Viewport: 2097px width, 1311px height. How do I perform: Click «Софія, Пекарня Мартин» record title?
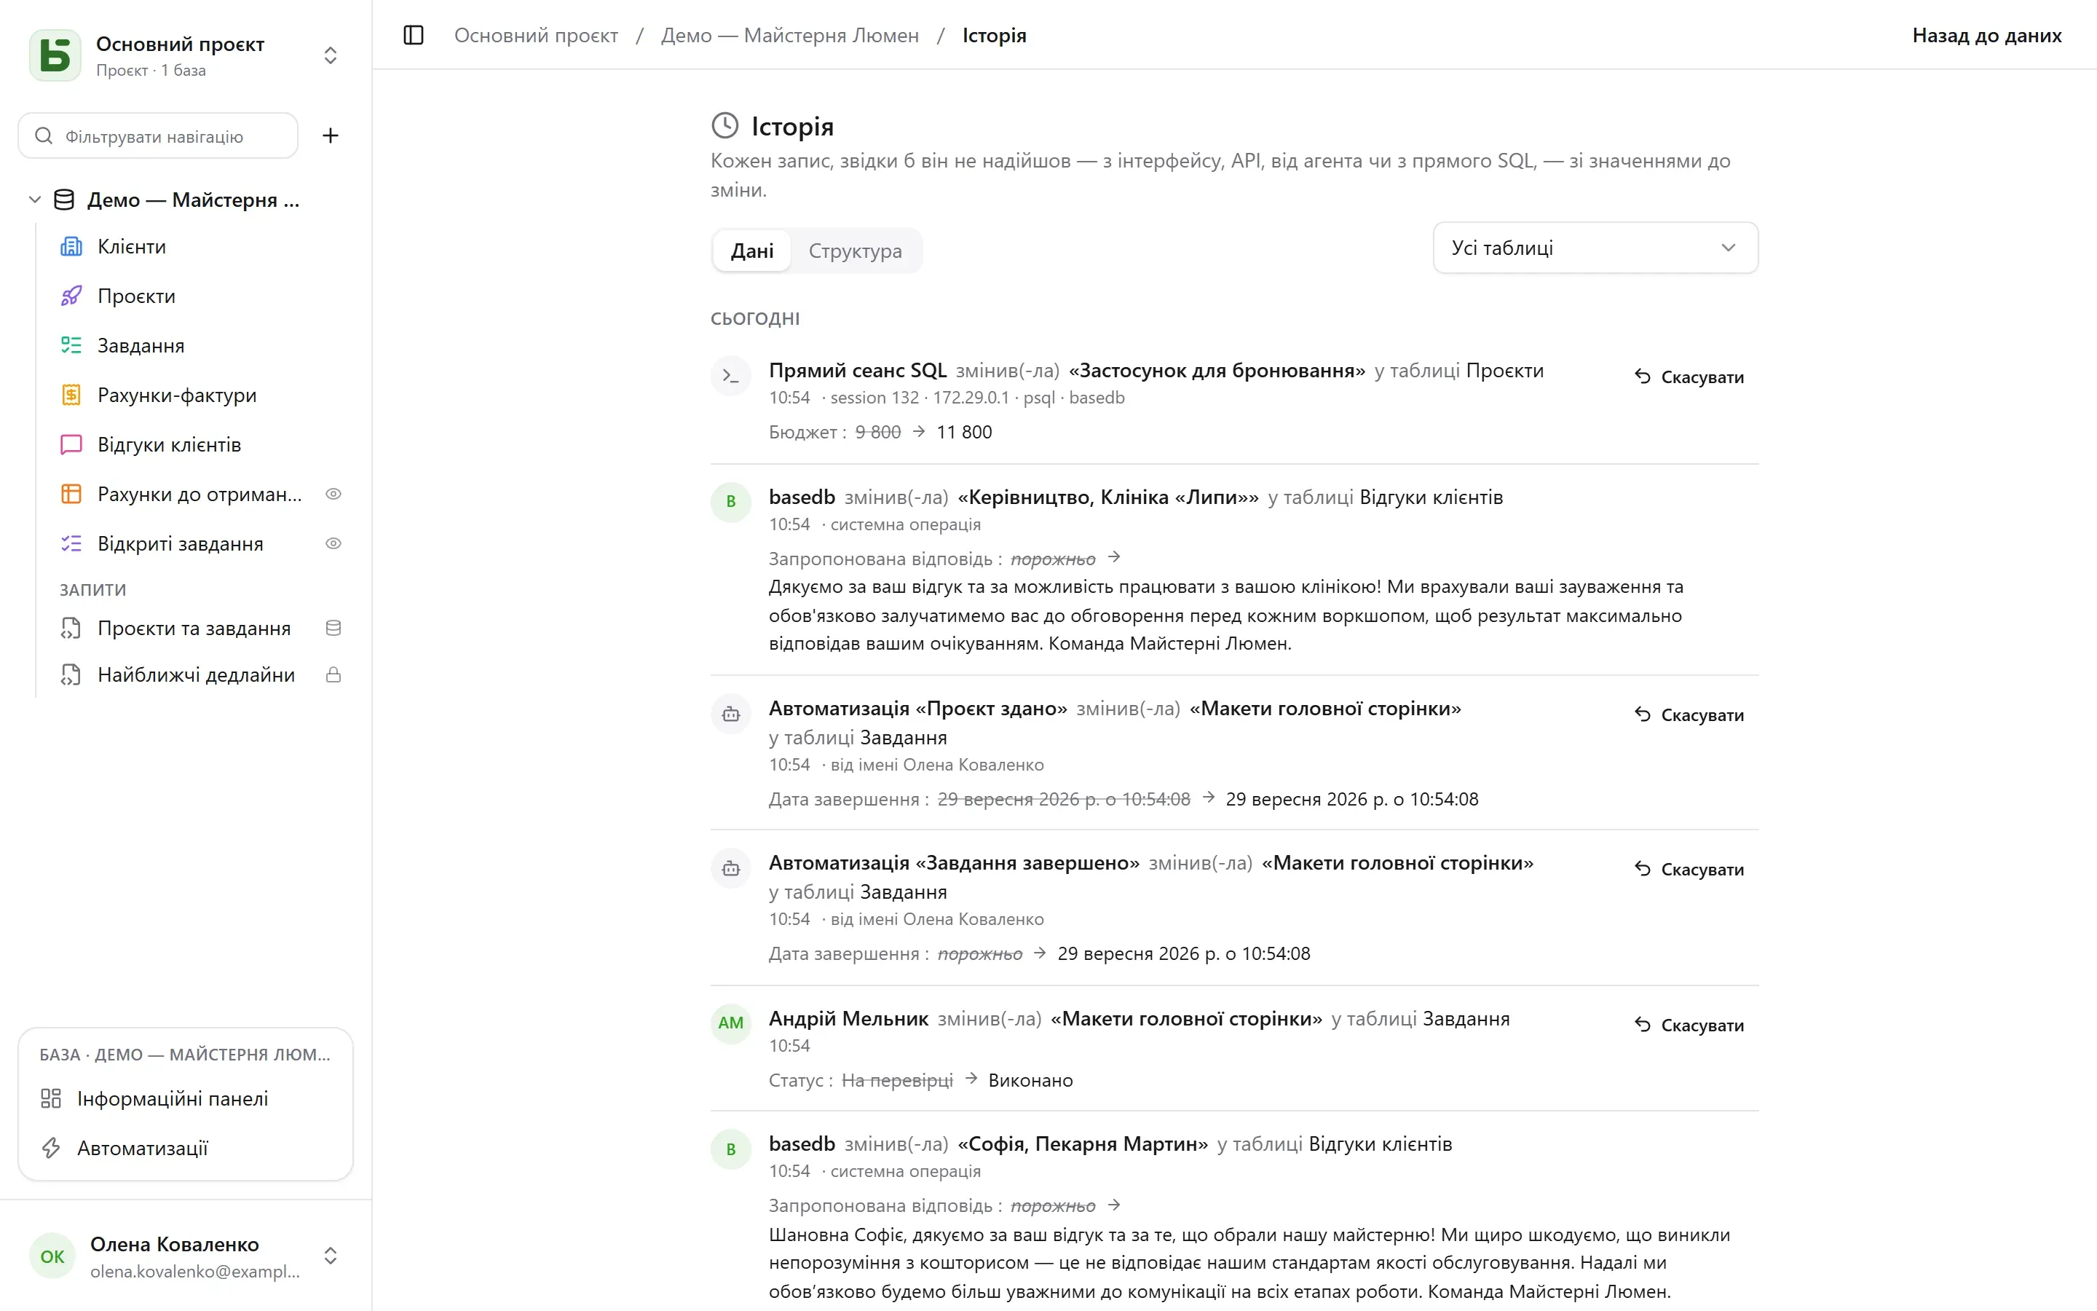[1082, 1144]
